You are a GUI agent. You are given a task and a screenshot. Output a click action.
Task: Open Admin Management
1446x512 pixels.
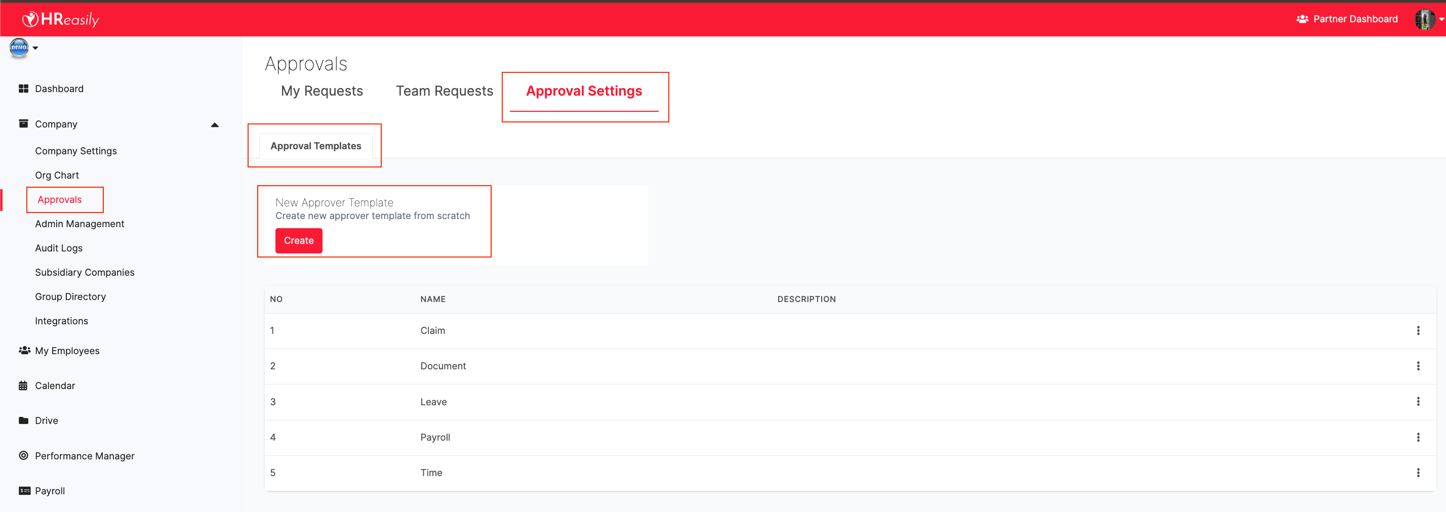pyautogui.click(x=79, y=224)
